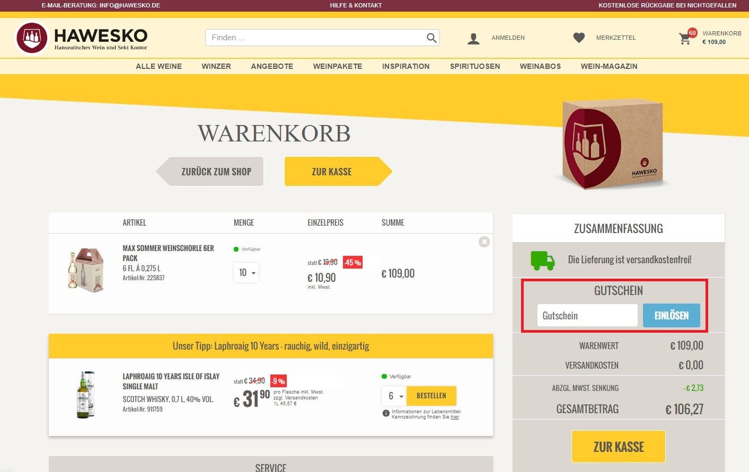This screenshot has height=472, width=749.
Task: Click the Weinschorle 6er pack thumbnail
Action: [x=85, y=270]
